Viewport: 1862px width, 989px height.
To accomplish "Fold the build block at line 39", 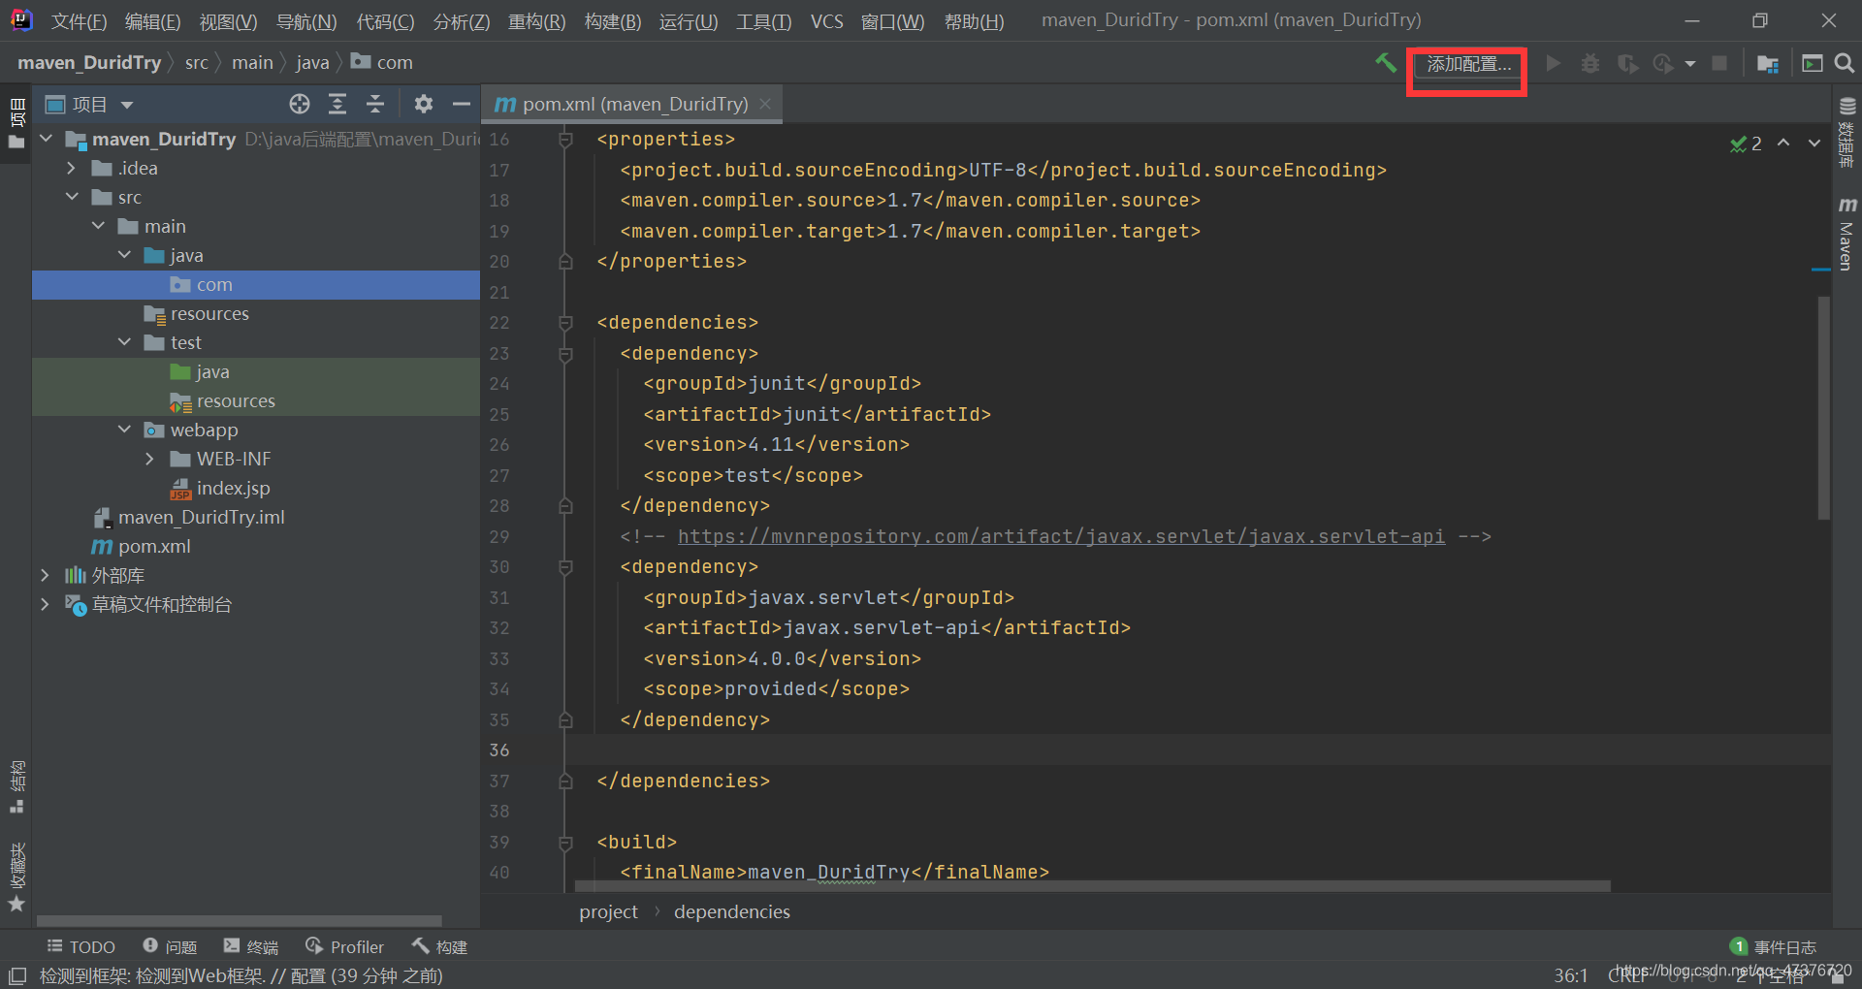I will point(565,843).
